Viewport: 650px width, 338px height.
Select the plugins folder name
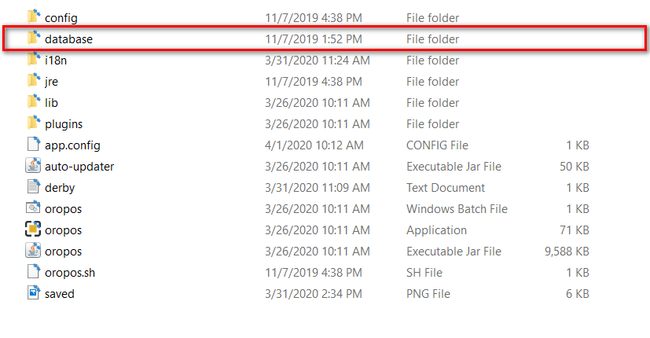(64, 124)
